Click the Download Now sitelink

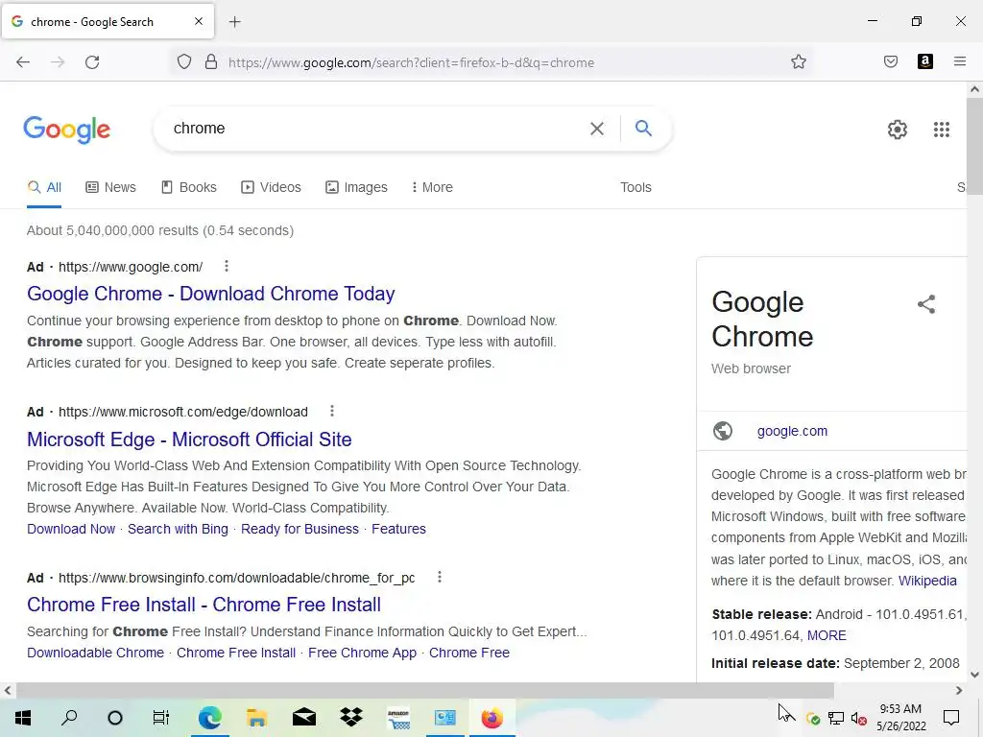(71, 529)
